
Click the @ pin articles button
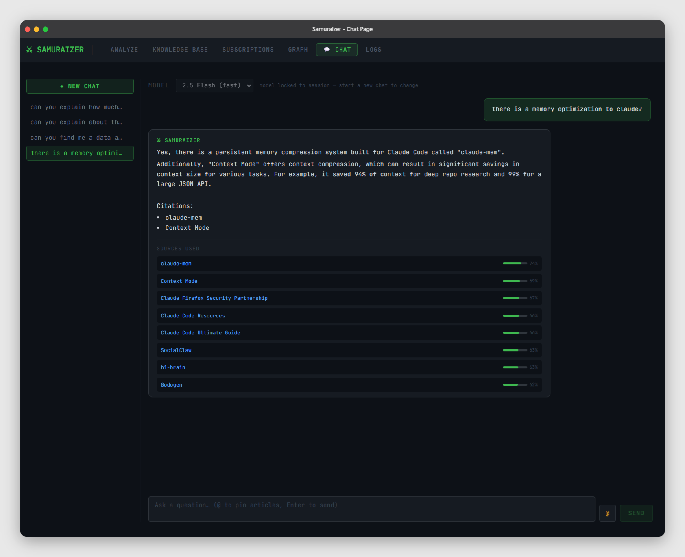(x=607, y=513)
